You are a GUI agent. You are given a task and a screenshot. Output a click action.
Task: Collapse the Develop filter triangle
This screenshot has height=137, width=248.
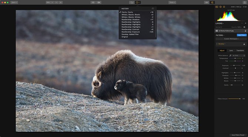(x=217, y=44)
